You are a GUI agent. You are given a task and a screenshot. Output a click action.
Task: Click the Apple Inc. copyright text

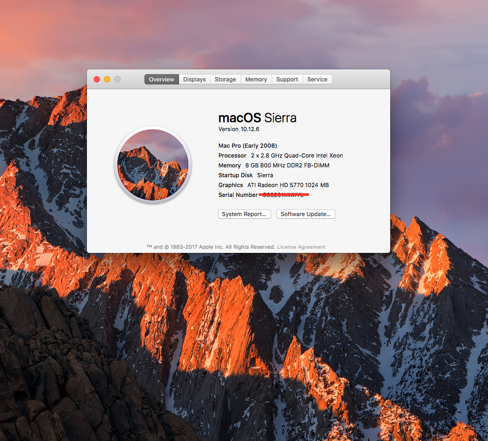tap(211, 247)
